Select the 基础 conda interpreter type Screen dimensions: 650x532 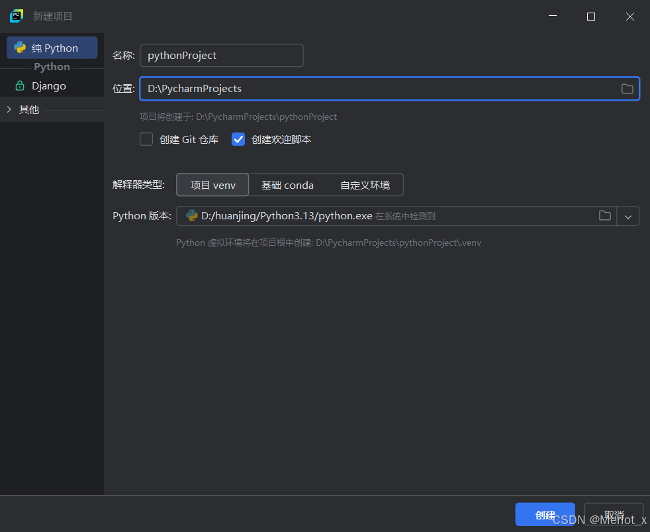287,185
